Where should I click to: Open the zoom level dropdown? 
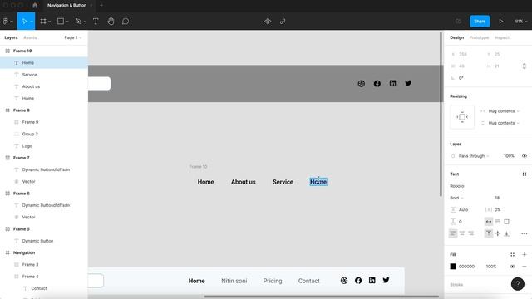[x=521, y=22]
